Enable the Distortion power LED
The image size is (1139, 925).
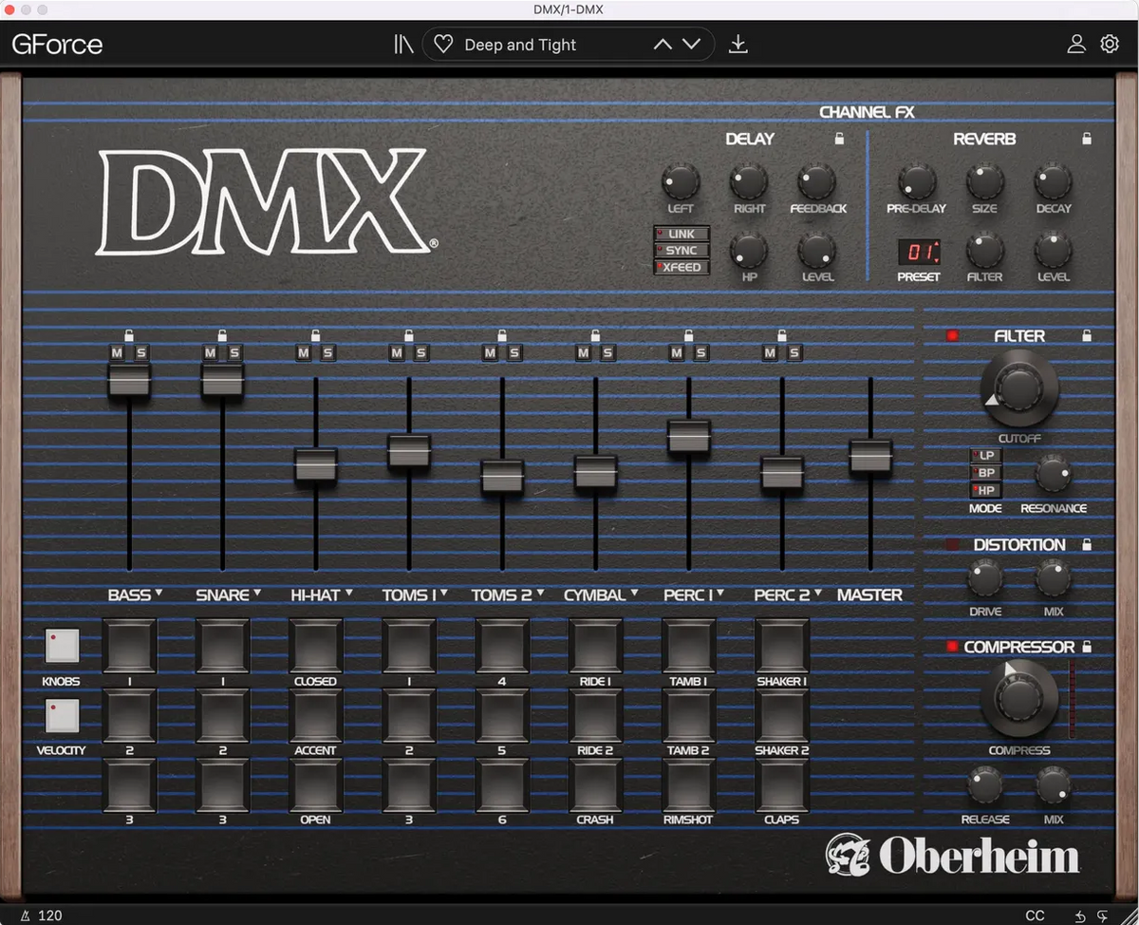[x=952, y=544]
